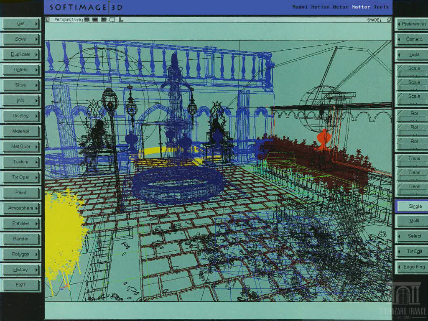Viewport: 428px width, 321px height.
Task: Switch to the Actor module
Action: click(x=340, y=7)
